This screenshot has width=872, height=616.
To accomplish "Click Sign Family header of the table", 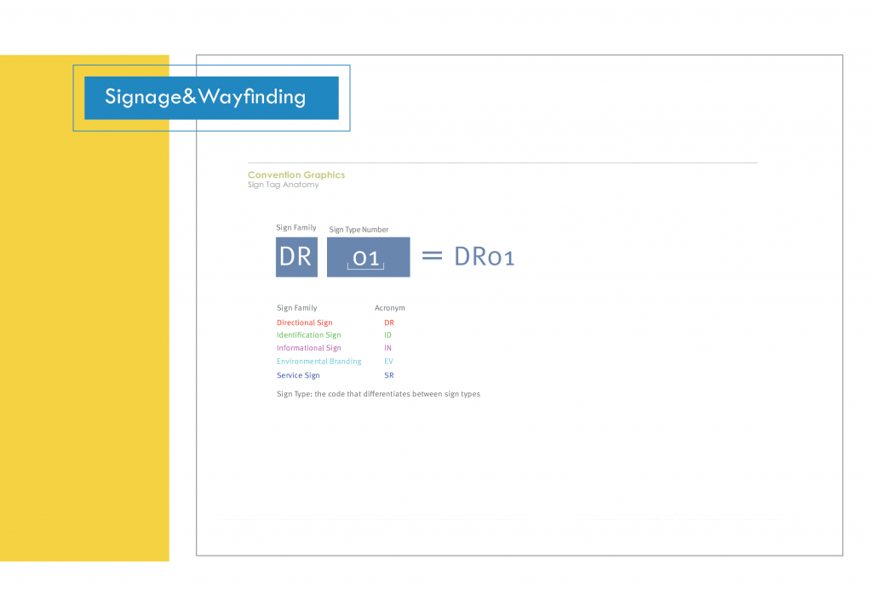I will pos(296,308).
